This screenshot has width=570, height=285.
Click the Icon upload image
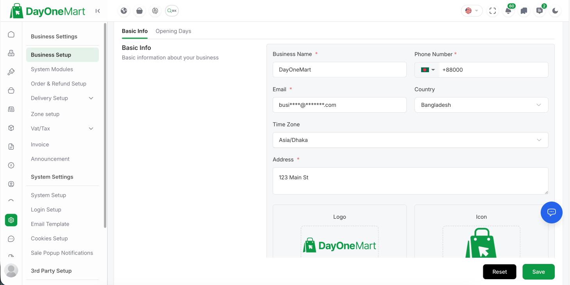pyautogui.click(x=481, y=243)
